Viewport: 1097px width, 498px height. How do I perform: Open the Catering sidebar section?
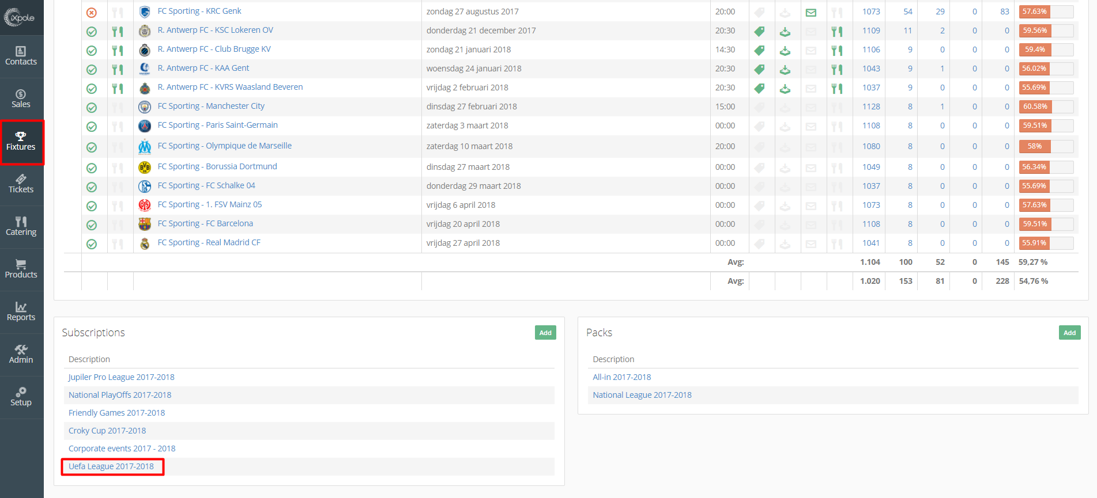[21, 227]
